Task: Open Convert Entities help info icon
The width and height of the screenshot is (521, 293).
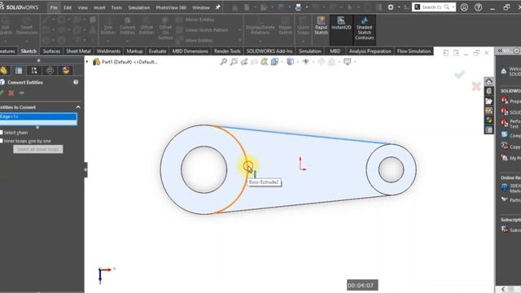Action: click(x=76, y=82)
